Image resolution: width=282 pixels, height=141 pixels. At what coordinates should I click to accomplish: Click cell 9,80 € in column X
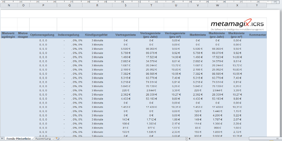point(237,99)
